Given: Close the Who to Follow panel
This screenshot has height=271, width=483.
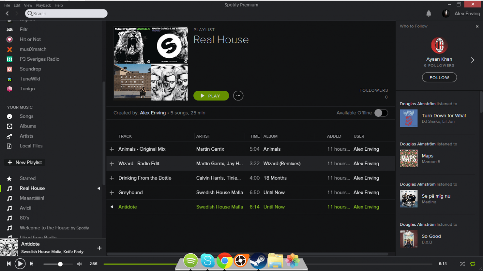Looking at the screenshot, I should [x=477, y=26].
